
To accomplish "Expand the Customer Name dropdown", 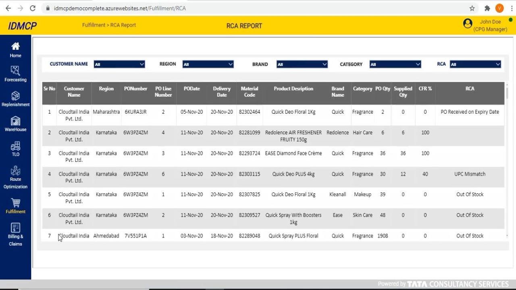I will [x=119, y=64].
